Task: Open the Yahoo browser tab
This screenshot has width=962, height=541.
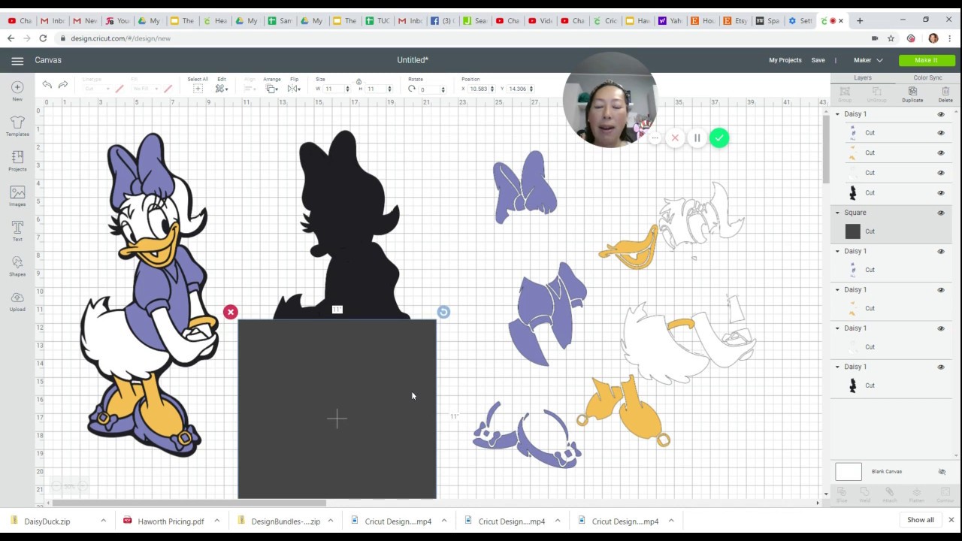Action: coord(671,21)
